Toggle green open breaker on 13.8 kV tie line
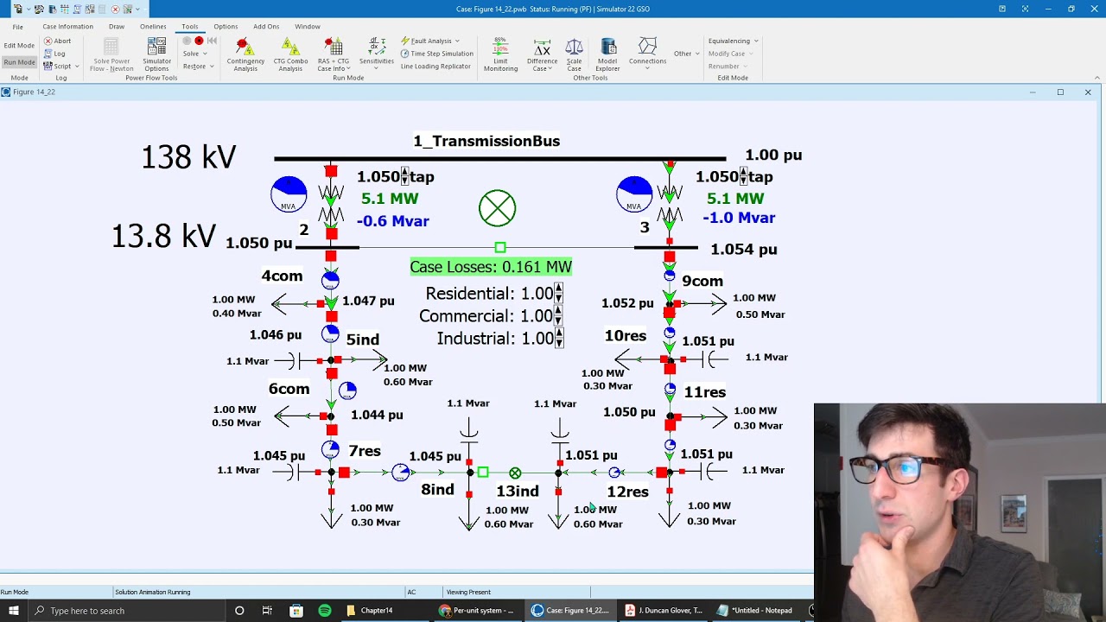The height and width of the screenshot is (622, 1106). tap(500, 248)
